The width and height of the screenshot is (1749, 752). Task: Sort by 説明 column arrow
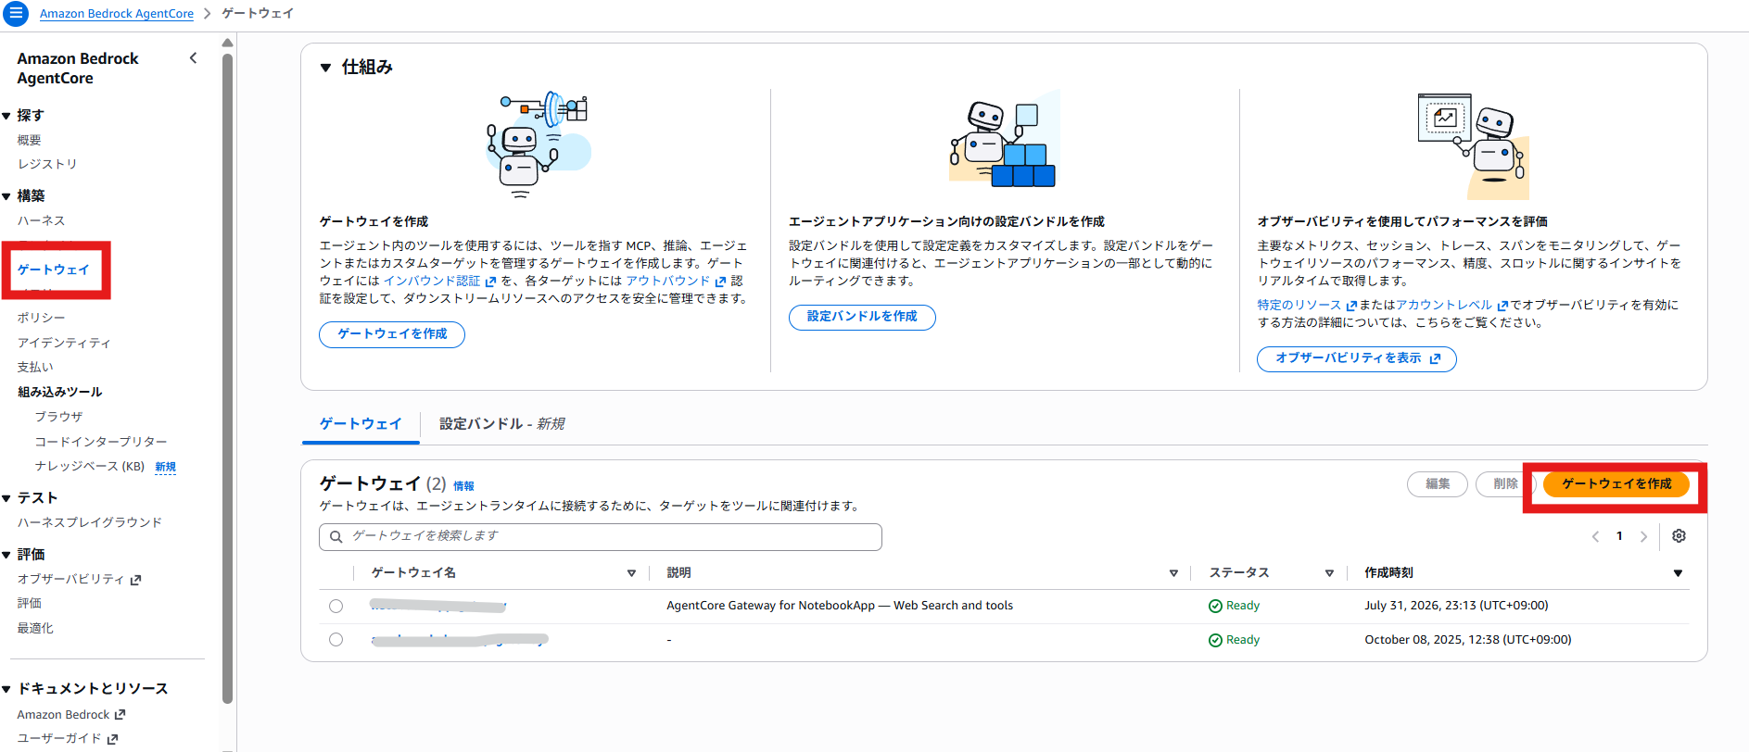(1173, 573)
